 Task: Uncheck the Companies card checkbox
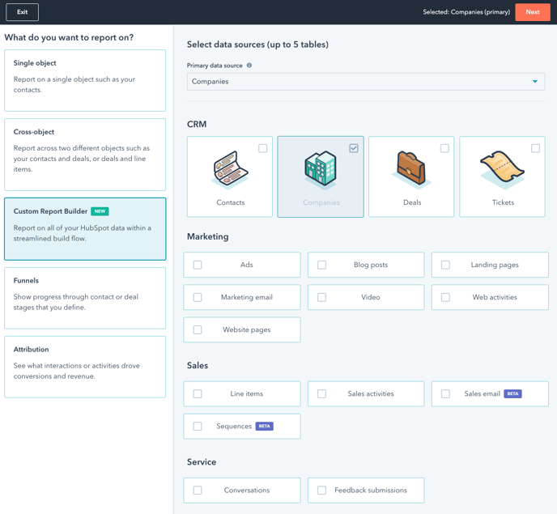coord(354,148)
